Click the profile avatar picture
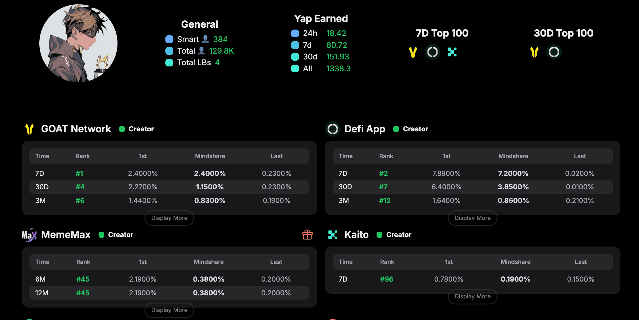Image resolution: width=639 pixels, height=320 pixels. pos(78,43)
